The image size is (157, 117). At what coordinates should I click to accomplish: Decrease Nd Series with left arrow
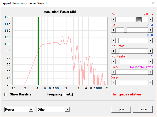[114, 51]
